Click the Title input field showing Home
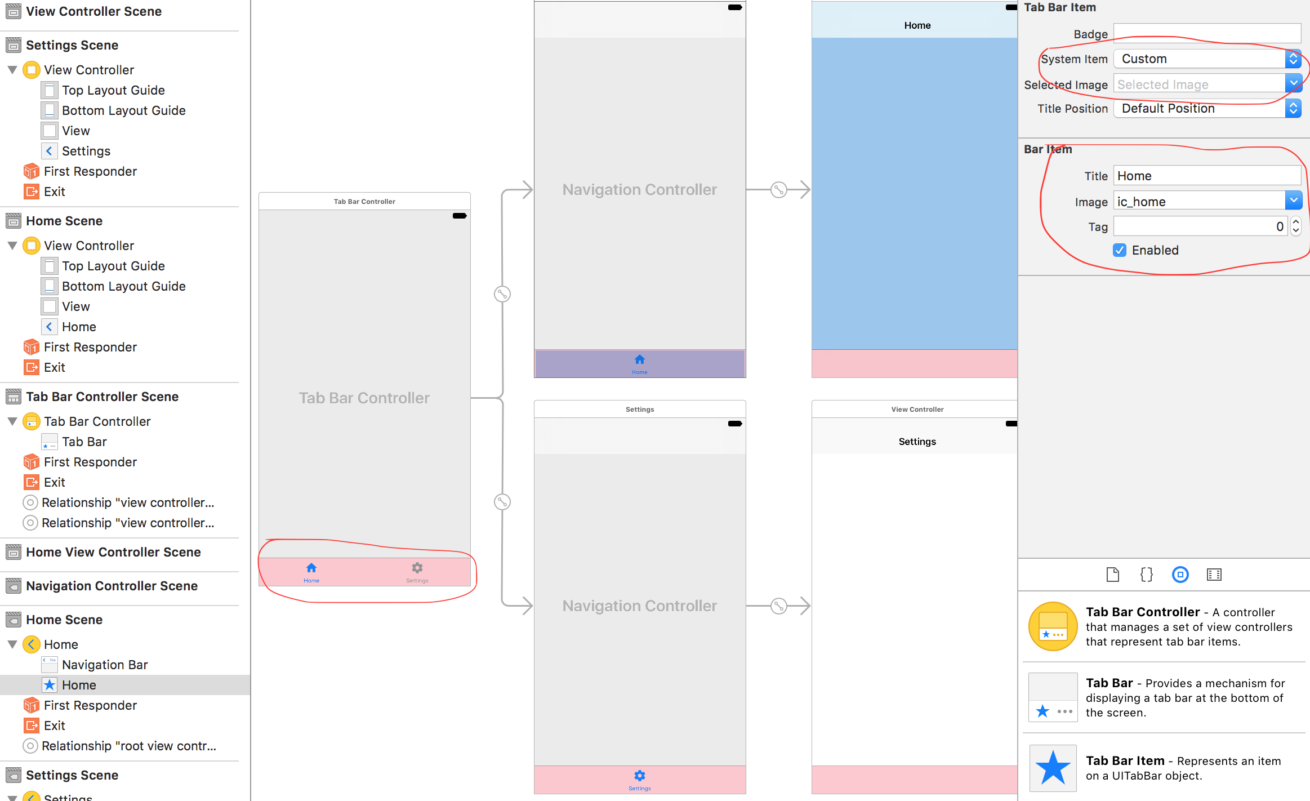Image resolution: width=1310 pixels, height=801 pixels. point(1207,177)
